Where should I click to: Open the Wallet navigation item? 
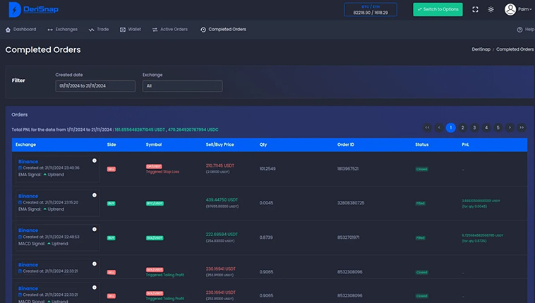(131, 30)
